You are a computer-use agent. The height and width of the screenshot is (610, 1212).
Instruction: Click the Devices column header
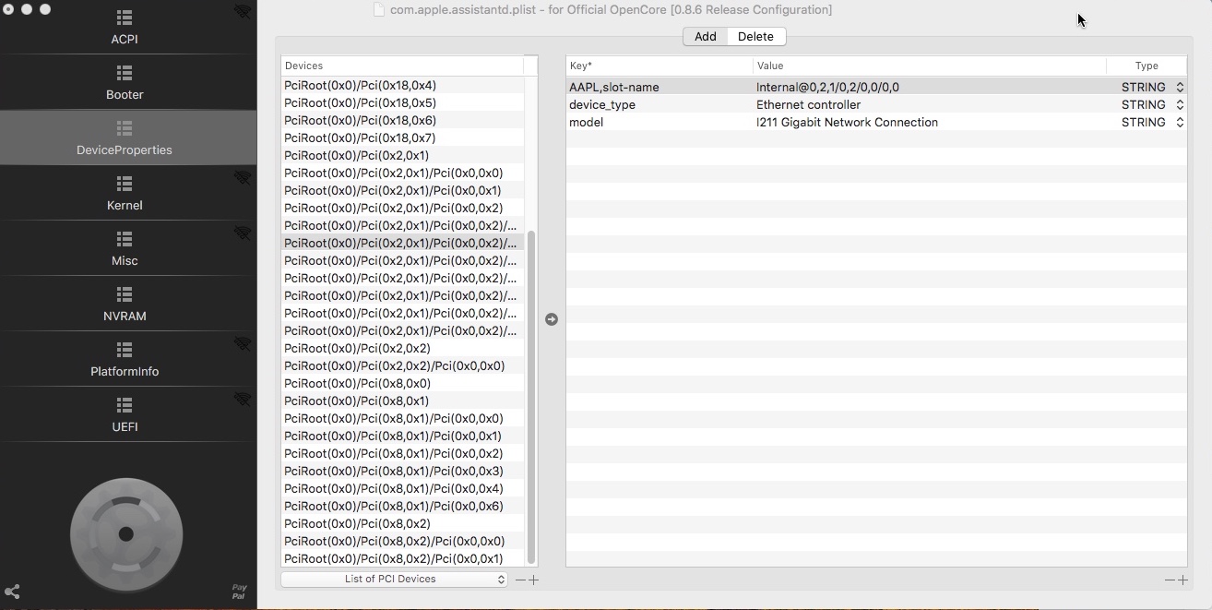tap(402, 66)
